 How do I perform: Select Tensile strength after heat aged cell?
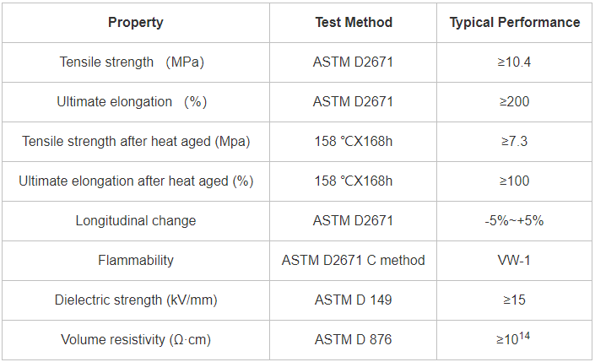[x=135, y=141]
